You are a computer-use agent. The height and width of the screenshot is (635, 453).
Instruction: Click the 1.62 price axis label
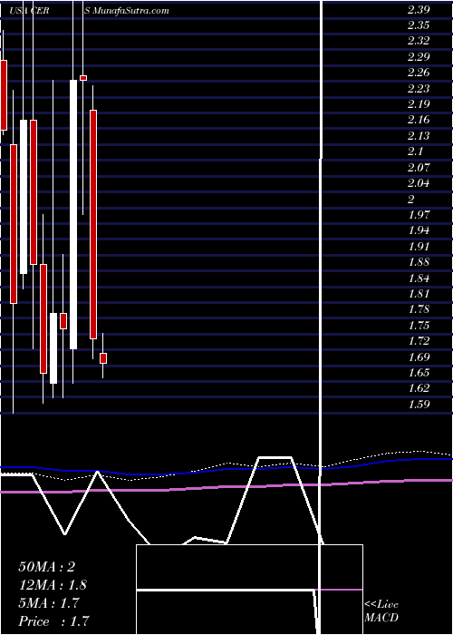419,388
